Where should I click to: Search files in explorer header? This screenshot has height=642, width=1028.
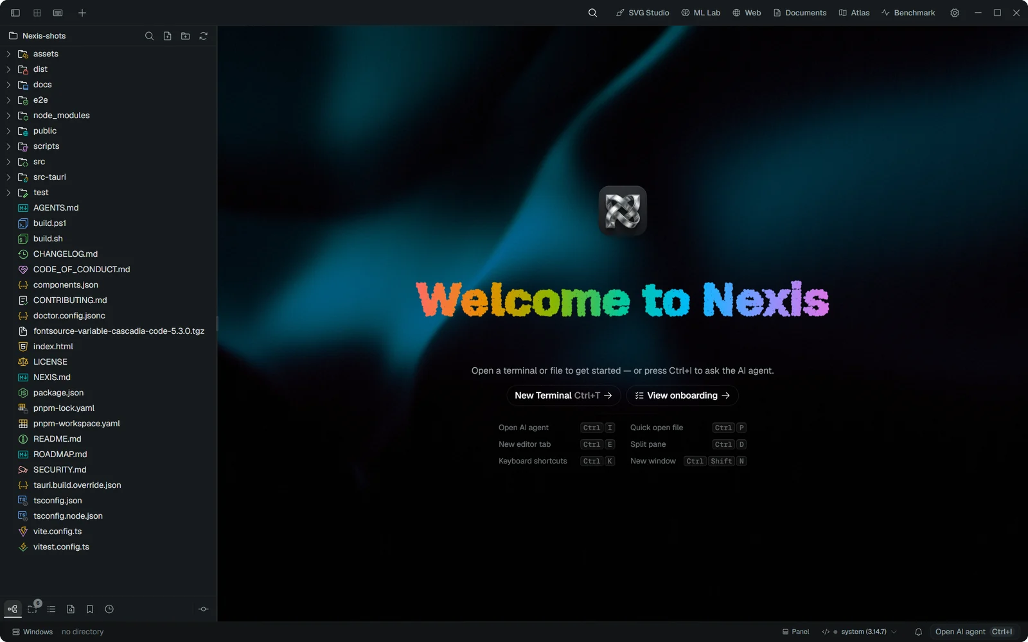(x=149, y=36)
